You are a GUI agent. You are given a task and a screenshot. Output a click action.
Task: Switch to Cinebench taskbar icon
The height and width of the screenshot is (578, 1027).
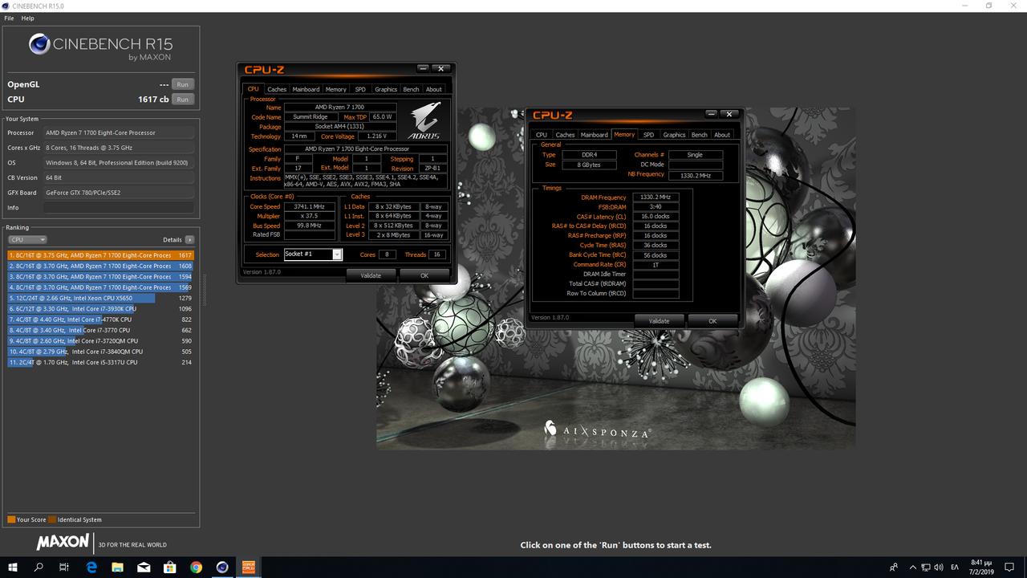click(x=222, y=567)
